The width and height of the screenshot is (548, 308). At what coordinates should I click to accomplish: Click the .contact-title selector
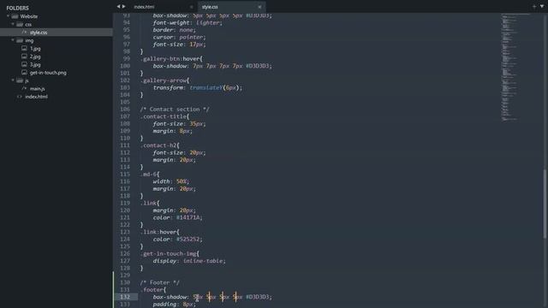(x=164, y=116)
